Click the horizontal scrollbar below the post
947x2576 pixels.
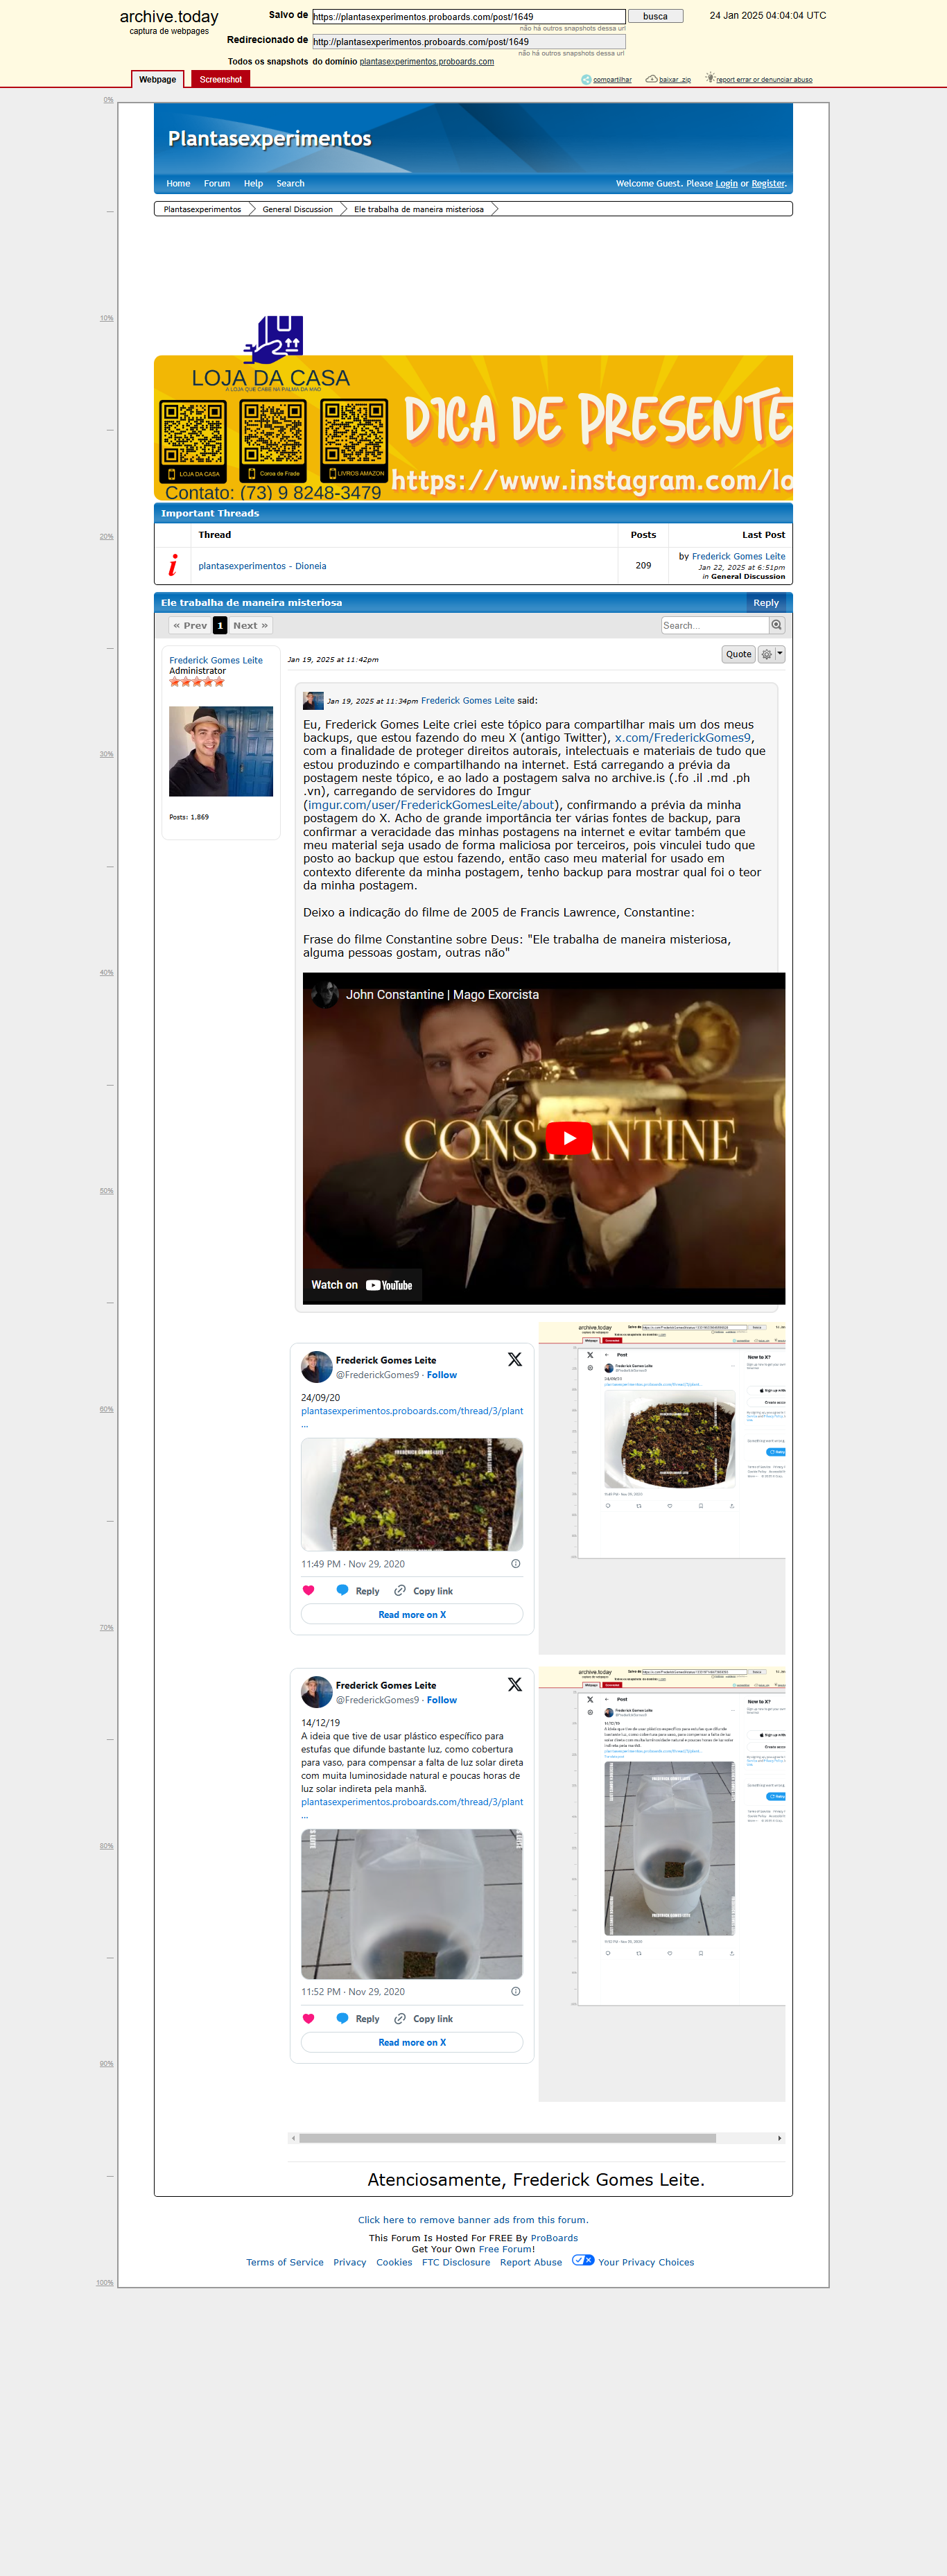pos(507,2138)
